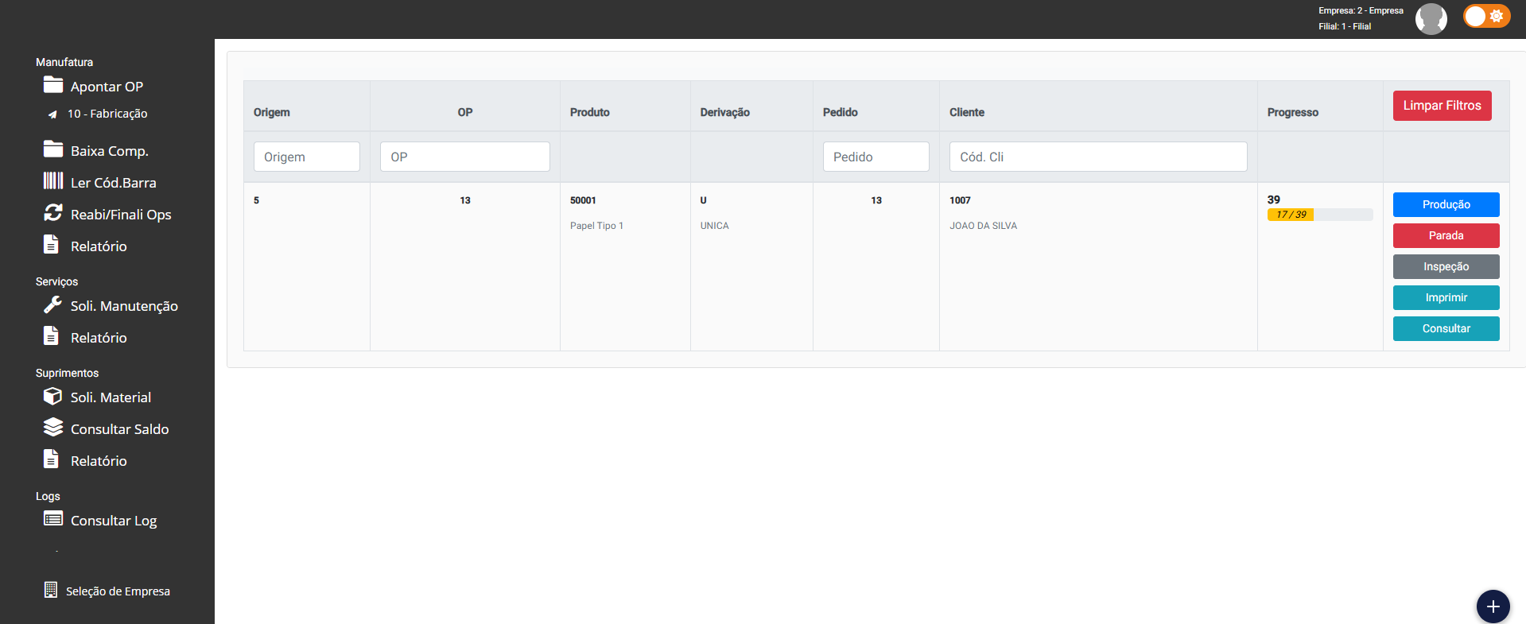This screenshot has height=624, width=1526.
Task: Open the Apontar OP folder icon
Action: click(53, 85)
